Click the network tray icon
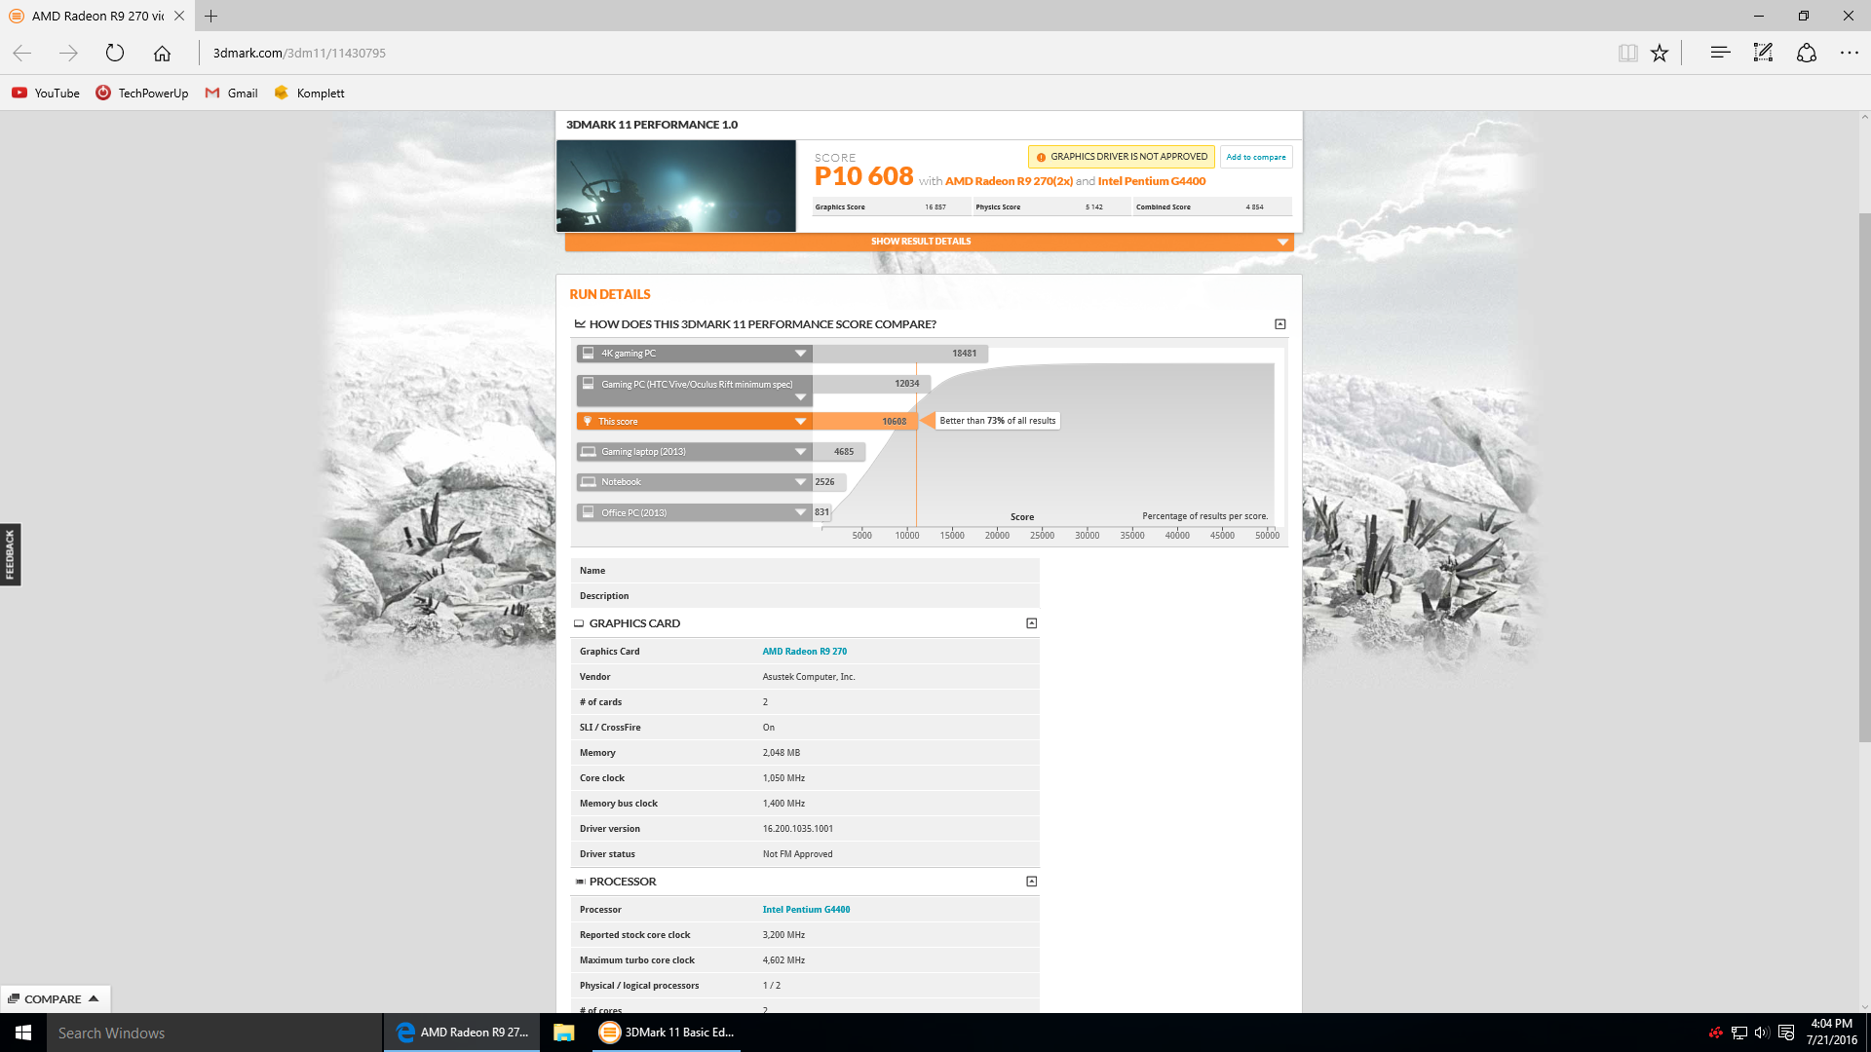The width and height of the screenshot is (1871, 1052). pyautogui.click(x=1739, y=1033)
